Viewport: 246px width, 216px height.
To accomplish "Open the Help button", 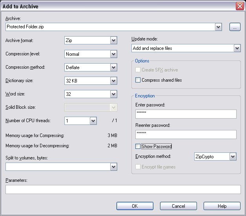I will 222,206.
